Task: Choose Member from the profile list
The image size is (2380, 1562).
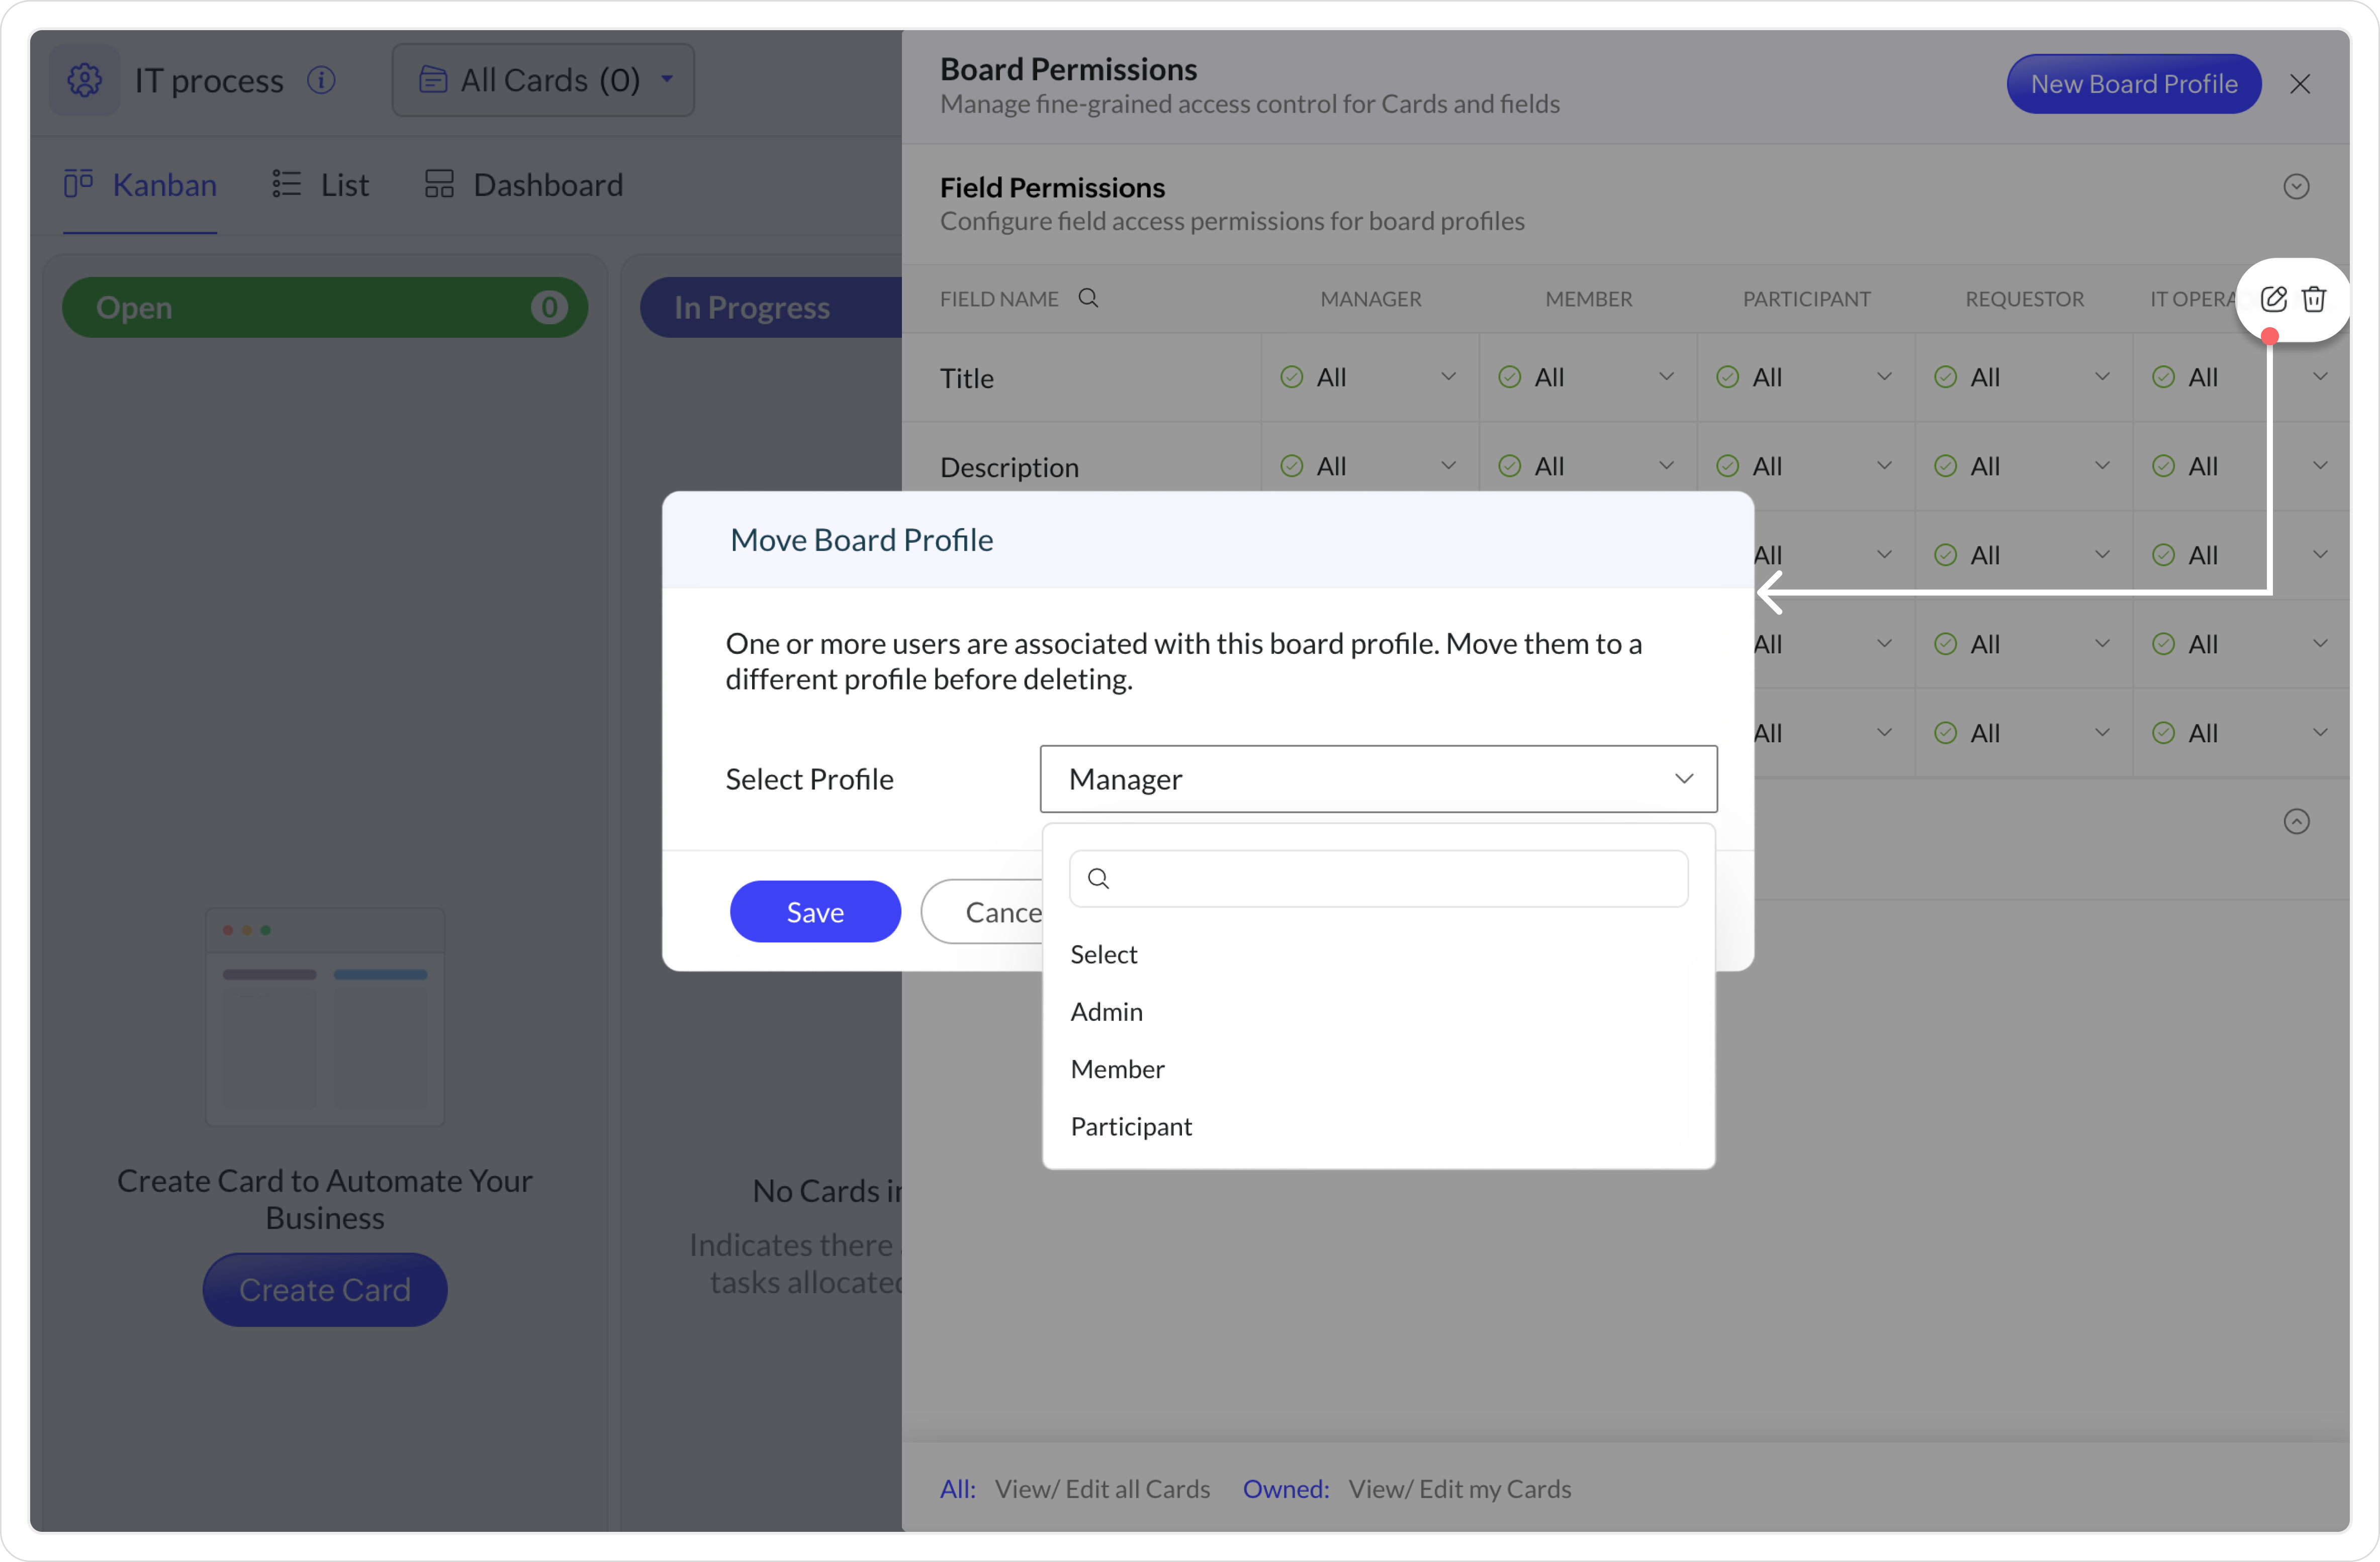Action: (1117, 1069)
